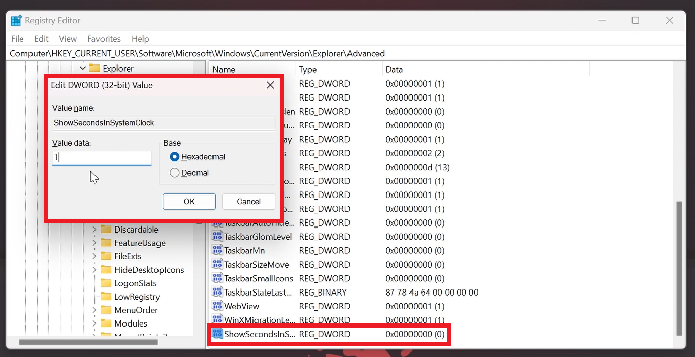Expand the Discardable key
Image resolution: width=695 pixels, height=357 pixels.
point(94,230)
